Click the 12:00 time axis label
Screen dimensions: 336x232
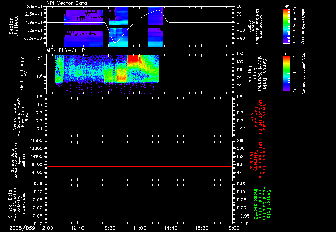point(46,228)
